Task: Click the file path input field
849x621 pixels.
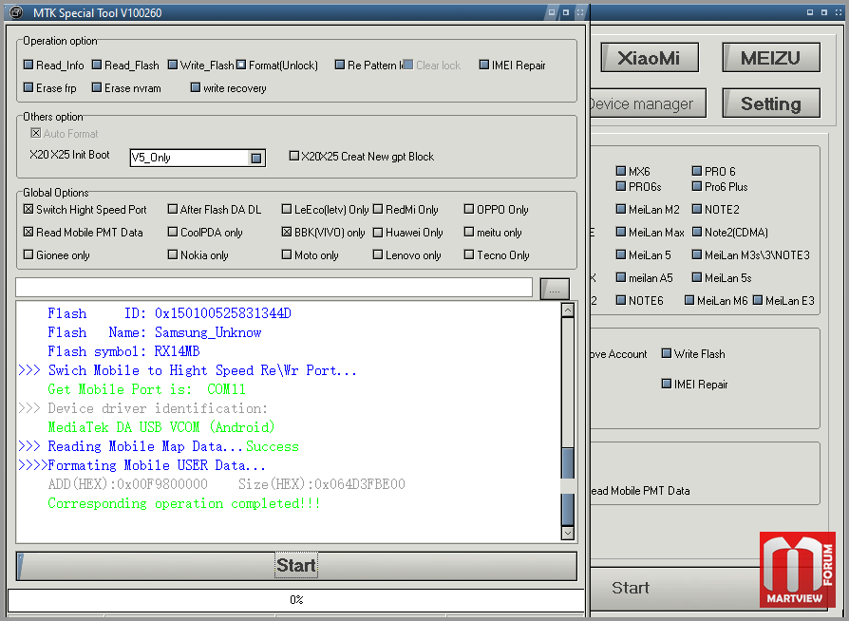Action: [x=274, y=288]
